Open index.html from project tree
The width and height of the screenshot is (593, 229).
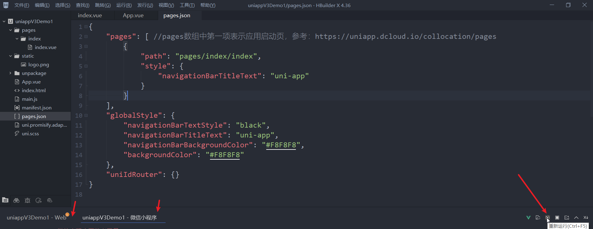(34, 90)
